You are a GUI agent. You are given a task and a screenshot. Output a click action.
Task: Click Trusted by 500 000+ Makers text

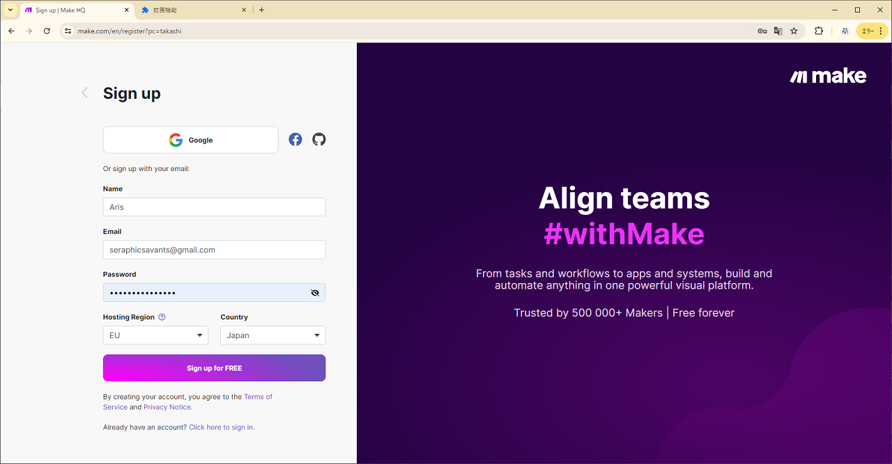click(588, 313)
